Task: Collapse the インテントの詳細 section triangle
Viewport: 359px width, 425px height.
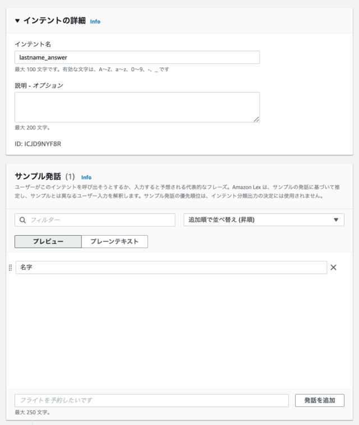Action: click(17, 21)
